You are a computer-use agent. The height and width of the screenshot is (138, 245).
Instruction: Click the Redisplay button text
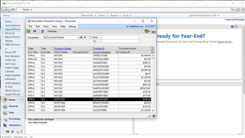(52, 31)
